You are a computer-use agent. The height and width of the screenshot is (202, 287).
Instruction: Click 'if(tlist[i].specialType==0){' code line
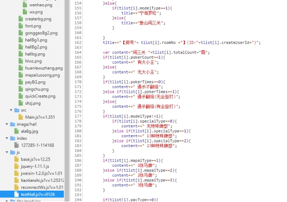(145, 121)
